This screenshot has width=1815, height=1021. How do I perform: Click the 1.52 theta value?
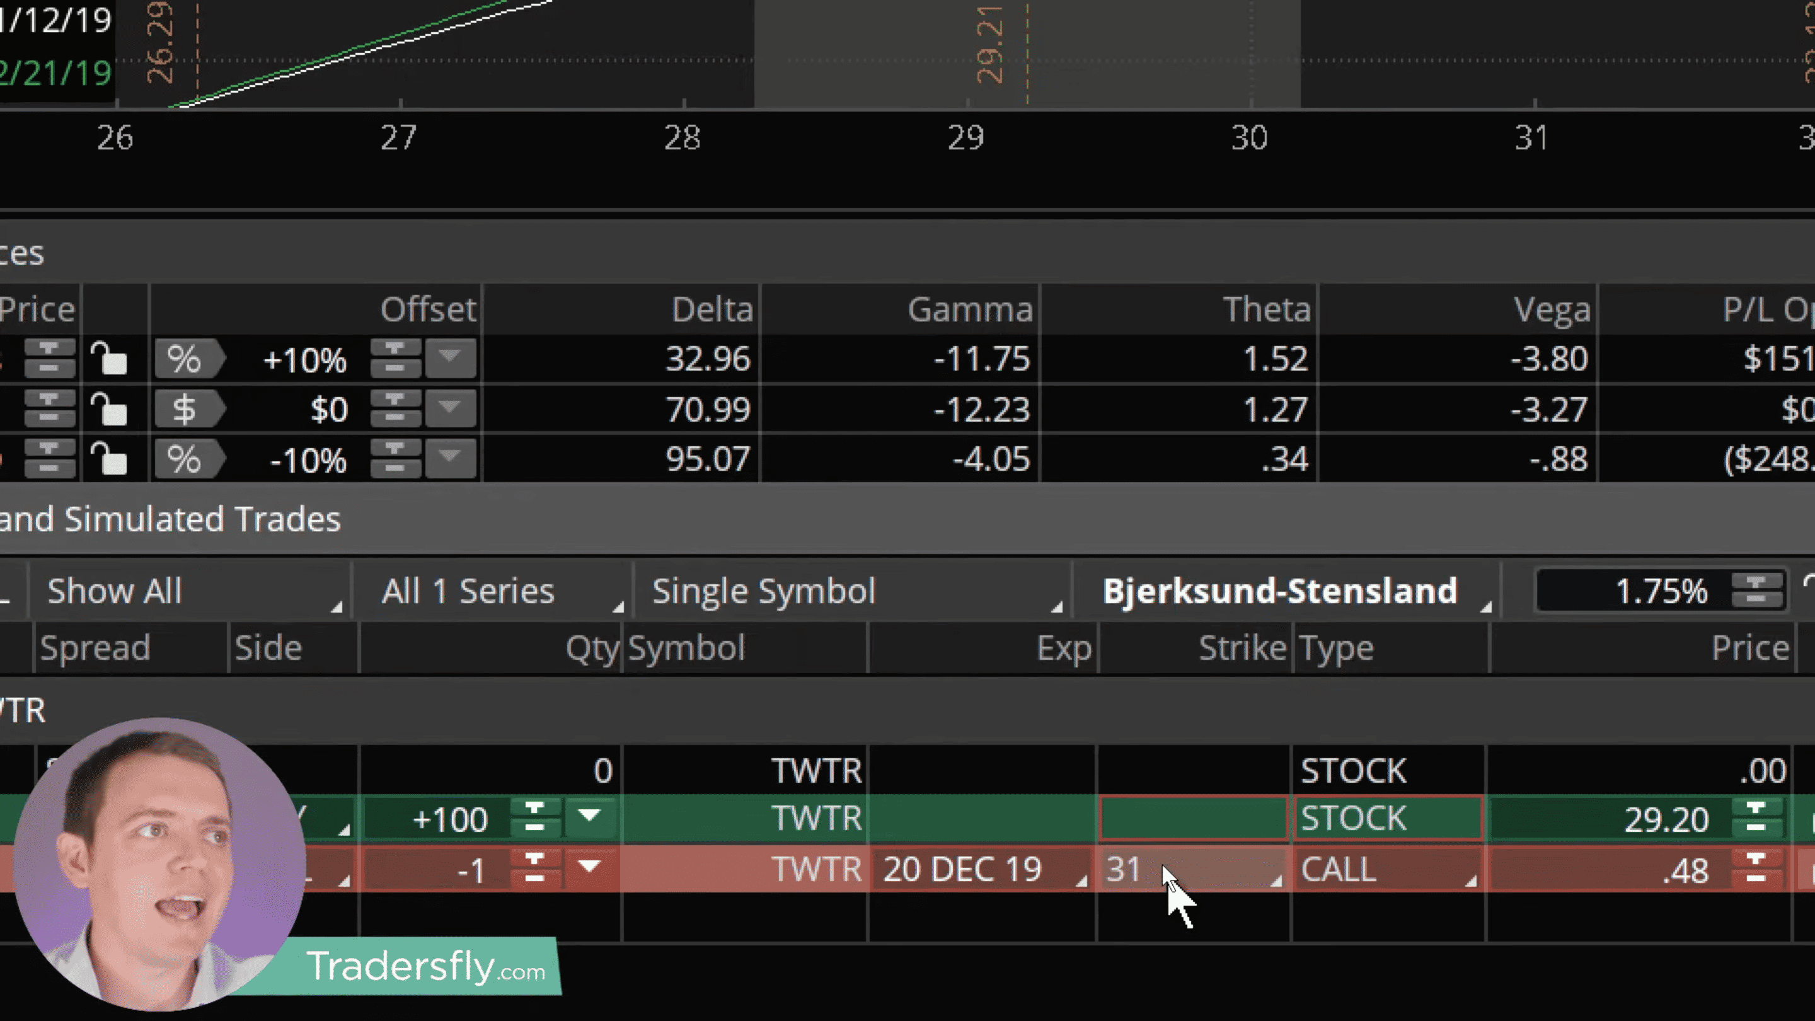[x=1276, y=359]
